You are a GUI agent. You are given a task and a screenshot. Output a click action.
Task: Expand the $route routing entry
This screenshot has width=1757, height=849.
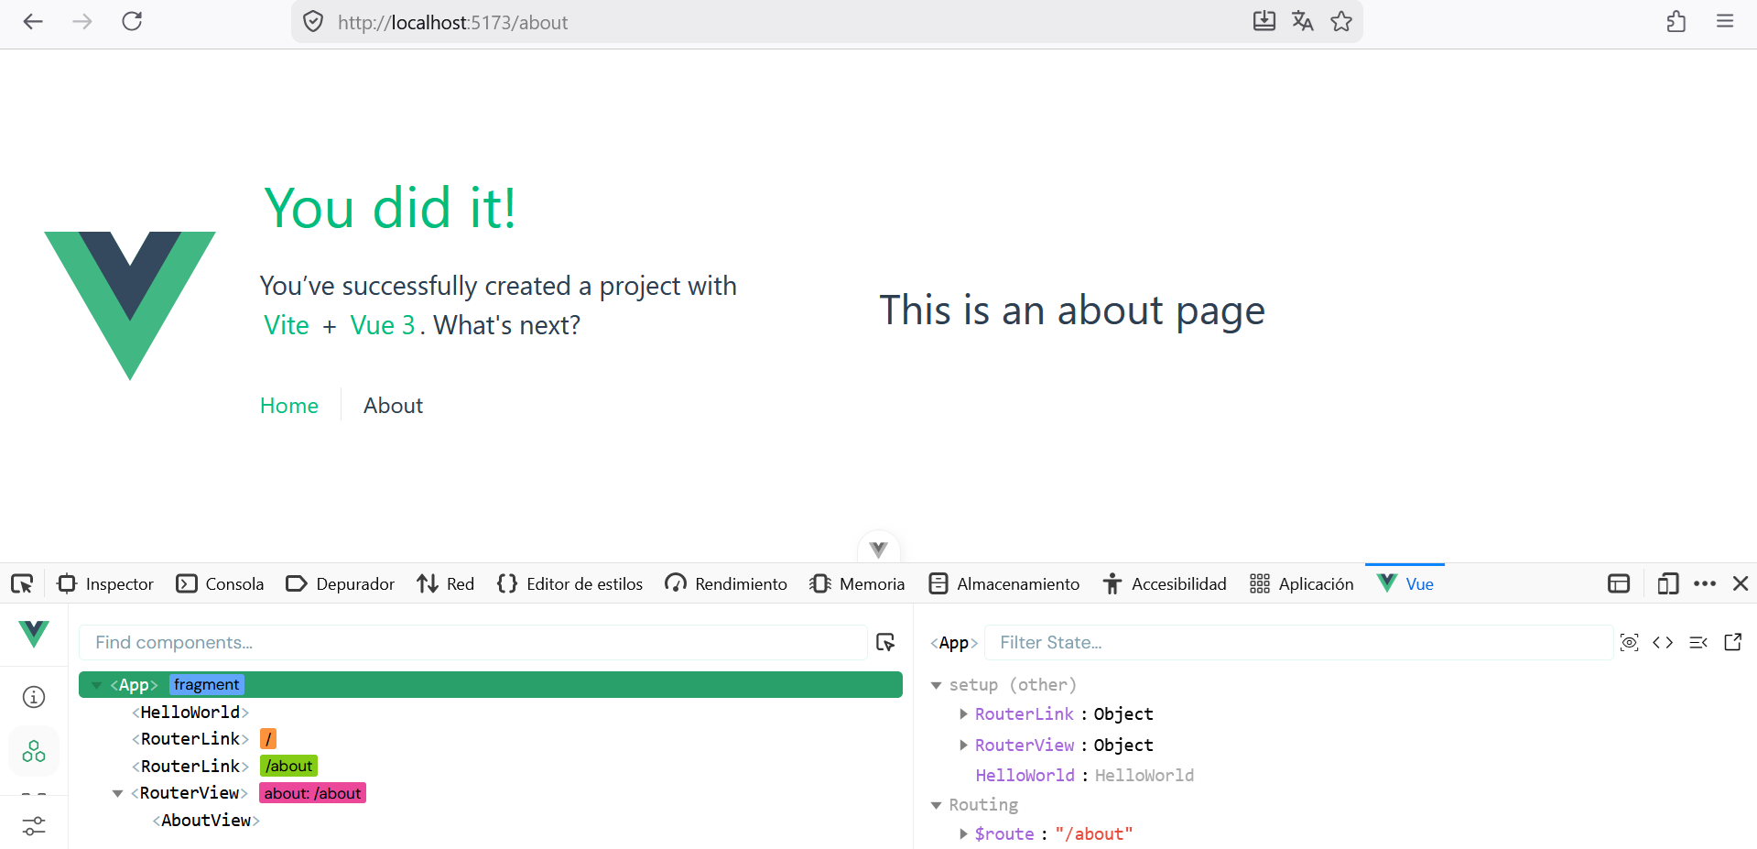[x=963, y=833]
